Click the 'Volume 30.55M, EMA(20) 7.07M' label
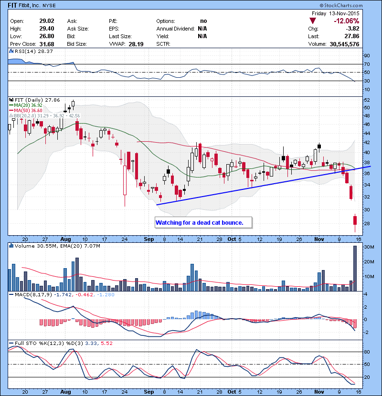Screen dimensions: 382x396 [57, 246]
